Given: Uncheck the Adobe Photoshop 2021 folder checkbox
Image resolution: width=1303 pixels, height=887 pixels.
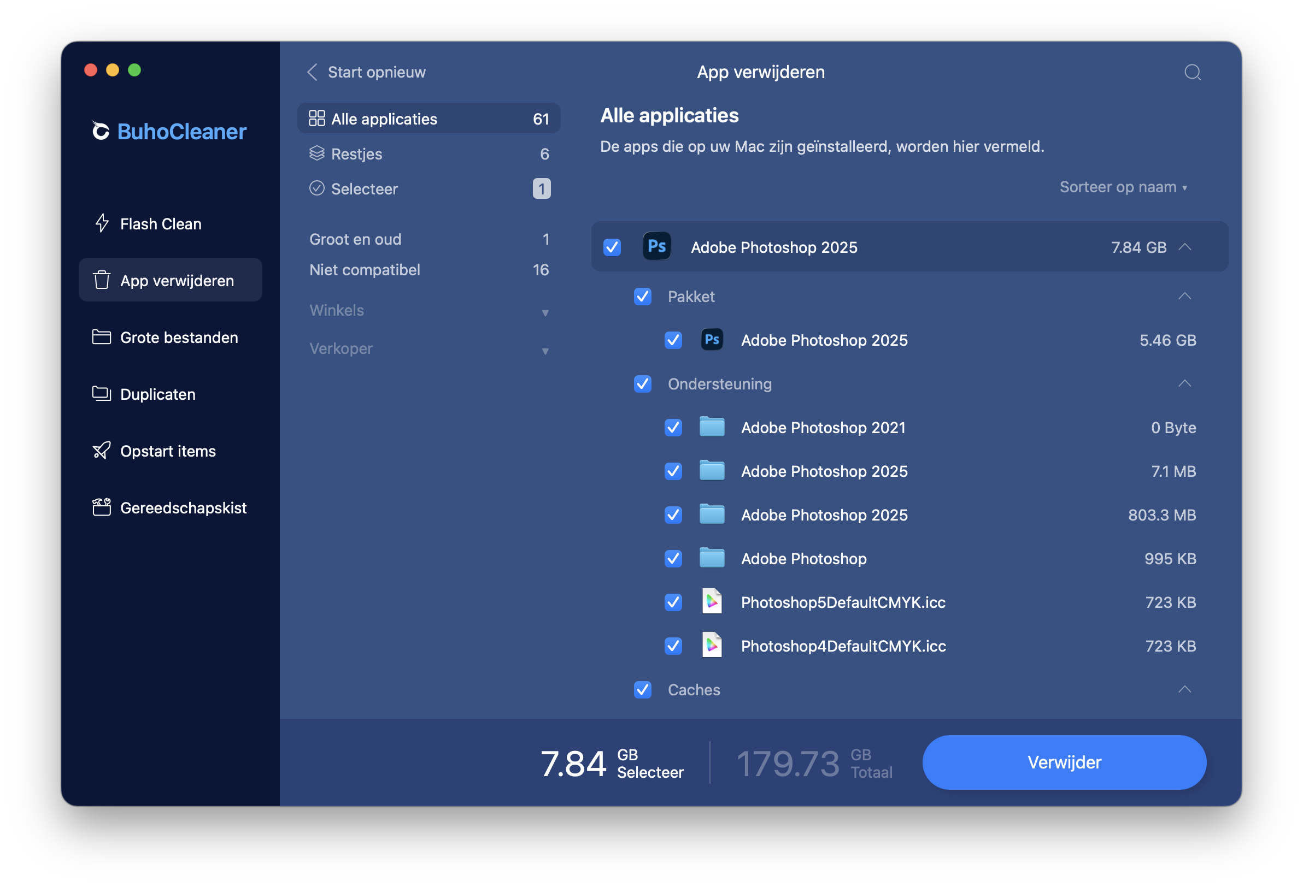Looking at the screenshot, I should (x=673, y=428).
